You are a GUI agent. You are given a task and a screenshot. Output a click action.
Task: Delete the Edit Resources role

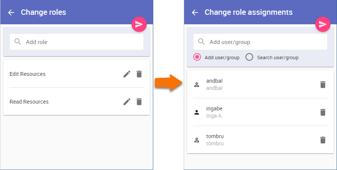coord(139,74)
